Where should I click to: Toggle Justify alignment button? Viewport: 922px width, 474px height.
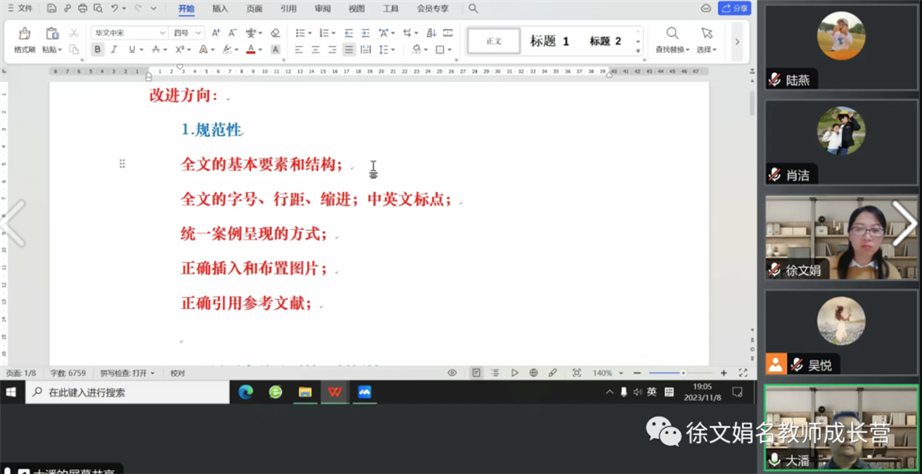[x=348, y=50]
